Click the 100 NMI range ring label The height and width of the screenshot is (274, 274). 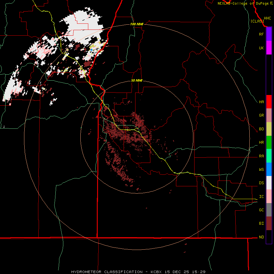[137, 24]
